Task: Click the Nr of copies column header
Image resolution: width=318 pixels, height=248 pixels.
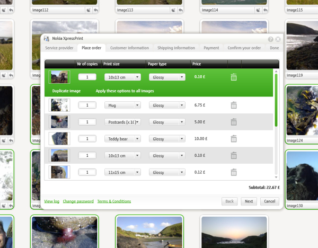Action: tap(87, 64)
